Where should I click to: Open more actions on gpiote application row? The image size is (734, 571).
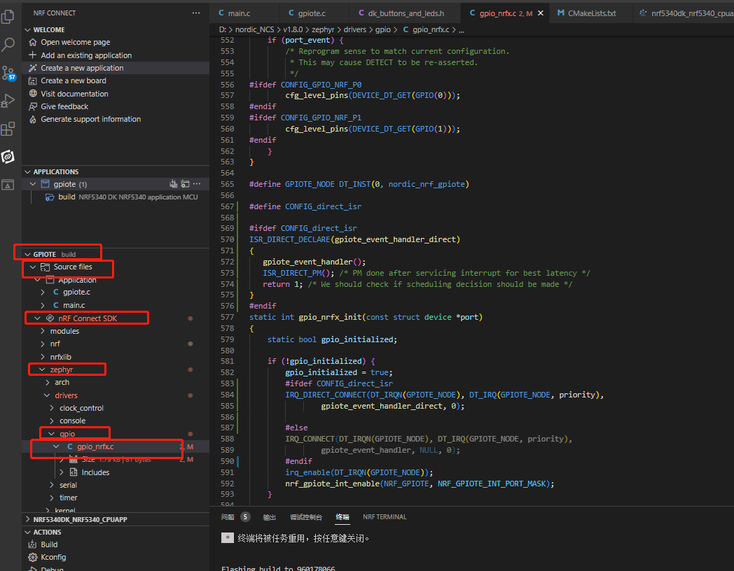pyautogui.click(x=197, y=184)
